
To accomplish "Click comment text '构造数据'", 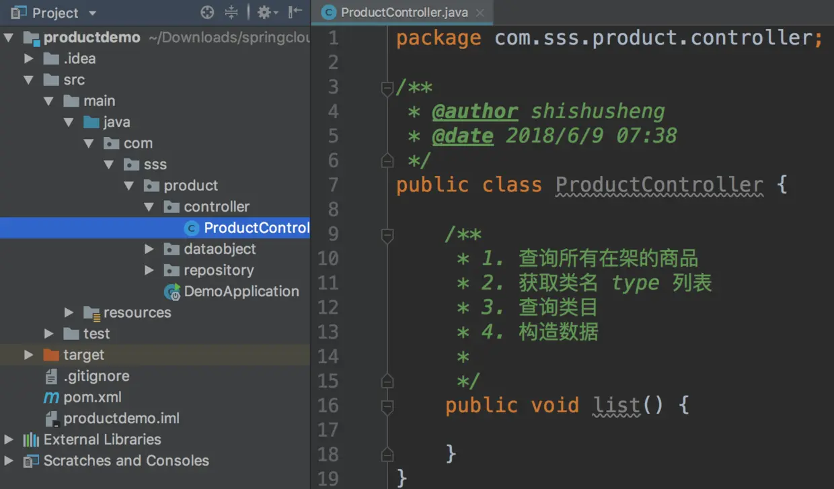I will pyautogui.click(x=558, y=332).
